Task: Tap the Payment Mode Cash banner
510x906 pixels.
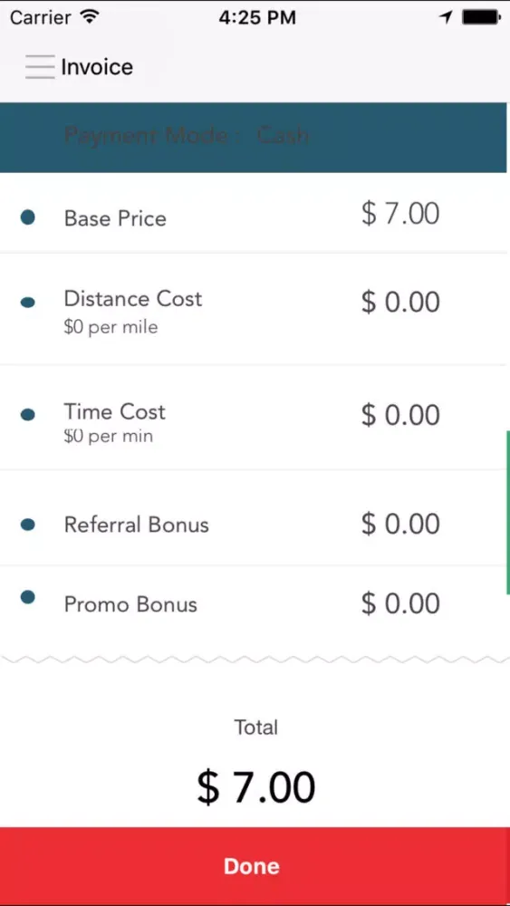Action: pos(253,138)
